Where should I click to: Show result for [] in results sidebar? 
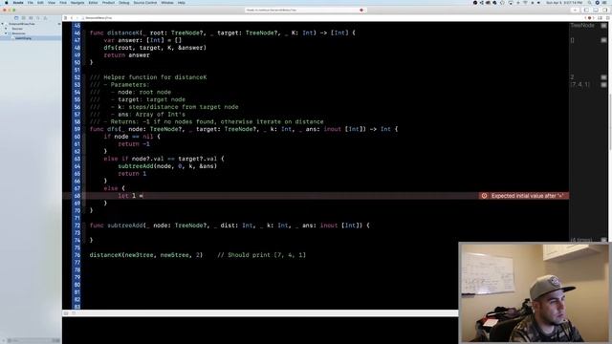click(x=603, y=40)
